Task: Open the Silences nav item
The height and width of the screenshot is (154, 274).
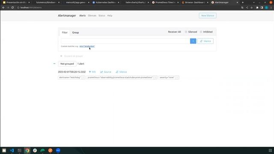Action: coord(92,15)
